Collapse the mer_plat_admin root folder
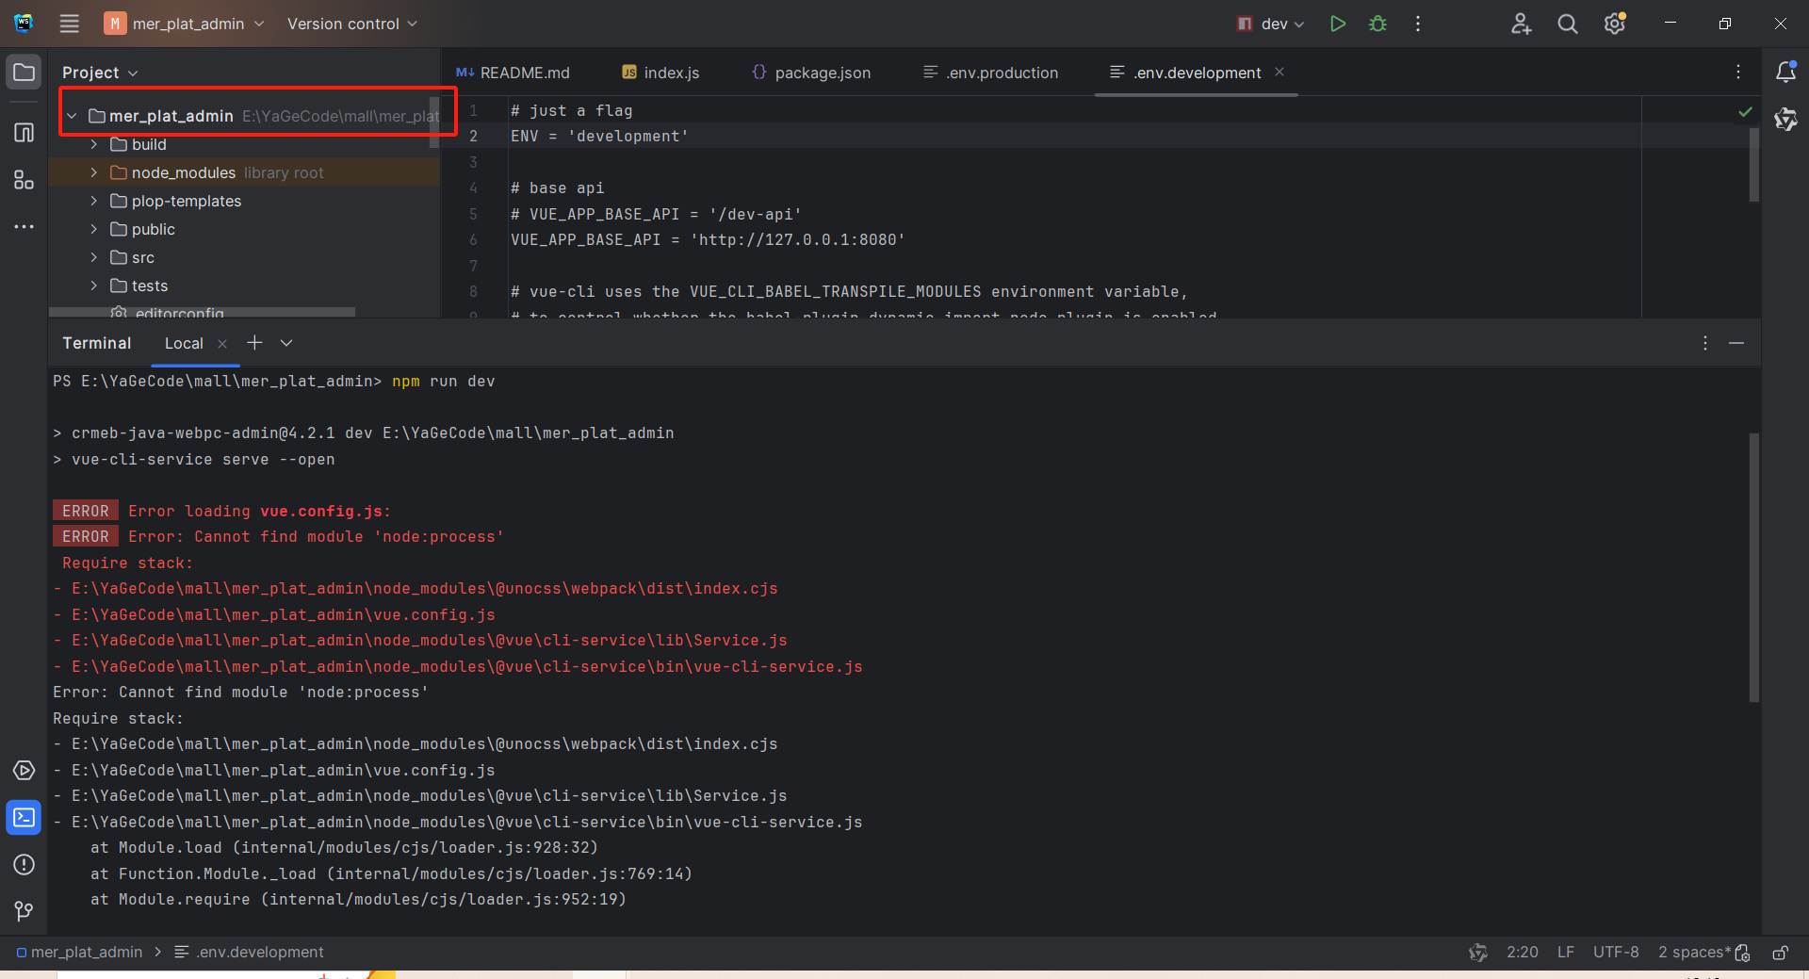 (72, 116)
